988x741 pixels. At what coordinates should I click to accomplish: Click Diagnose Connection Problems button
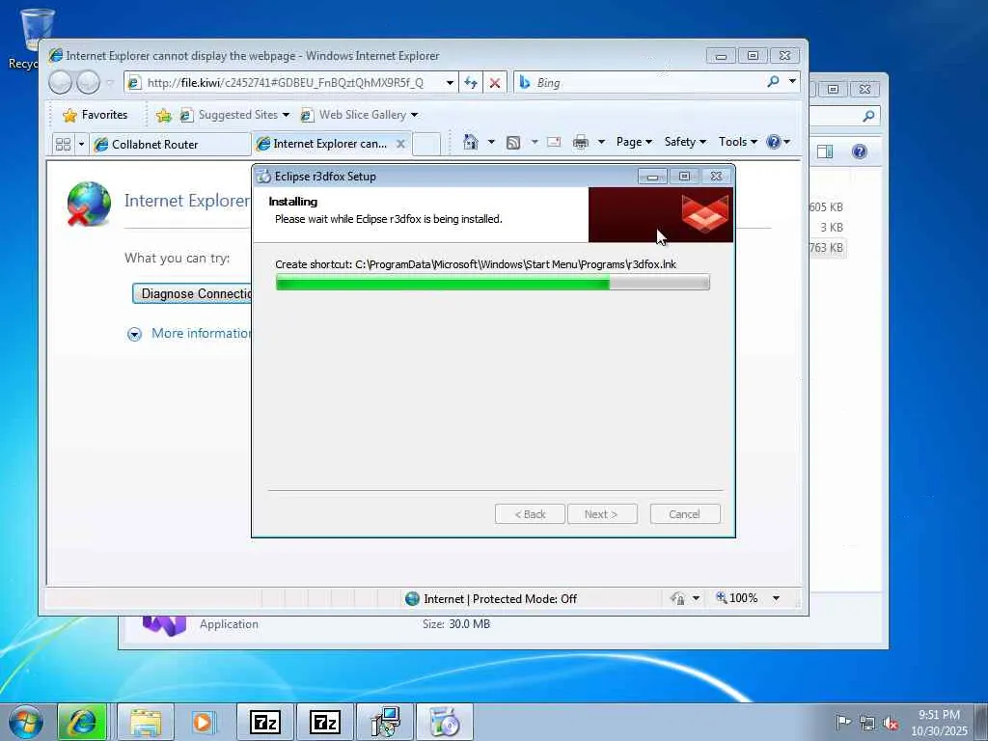[192, 293]
